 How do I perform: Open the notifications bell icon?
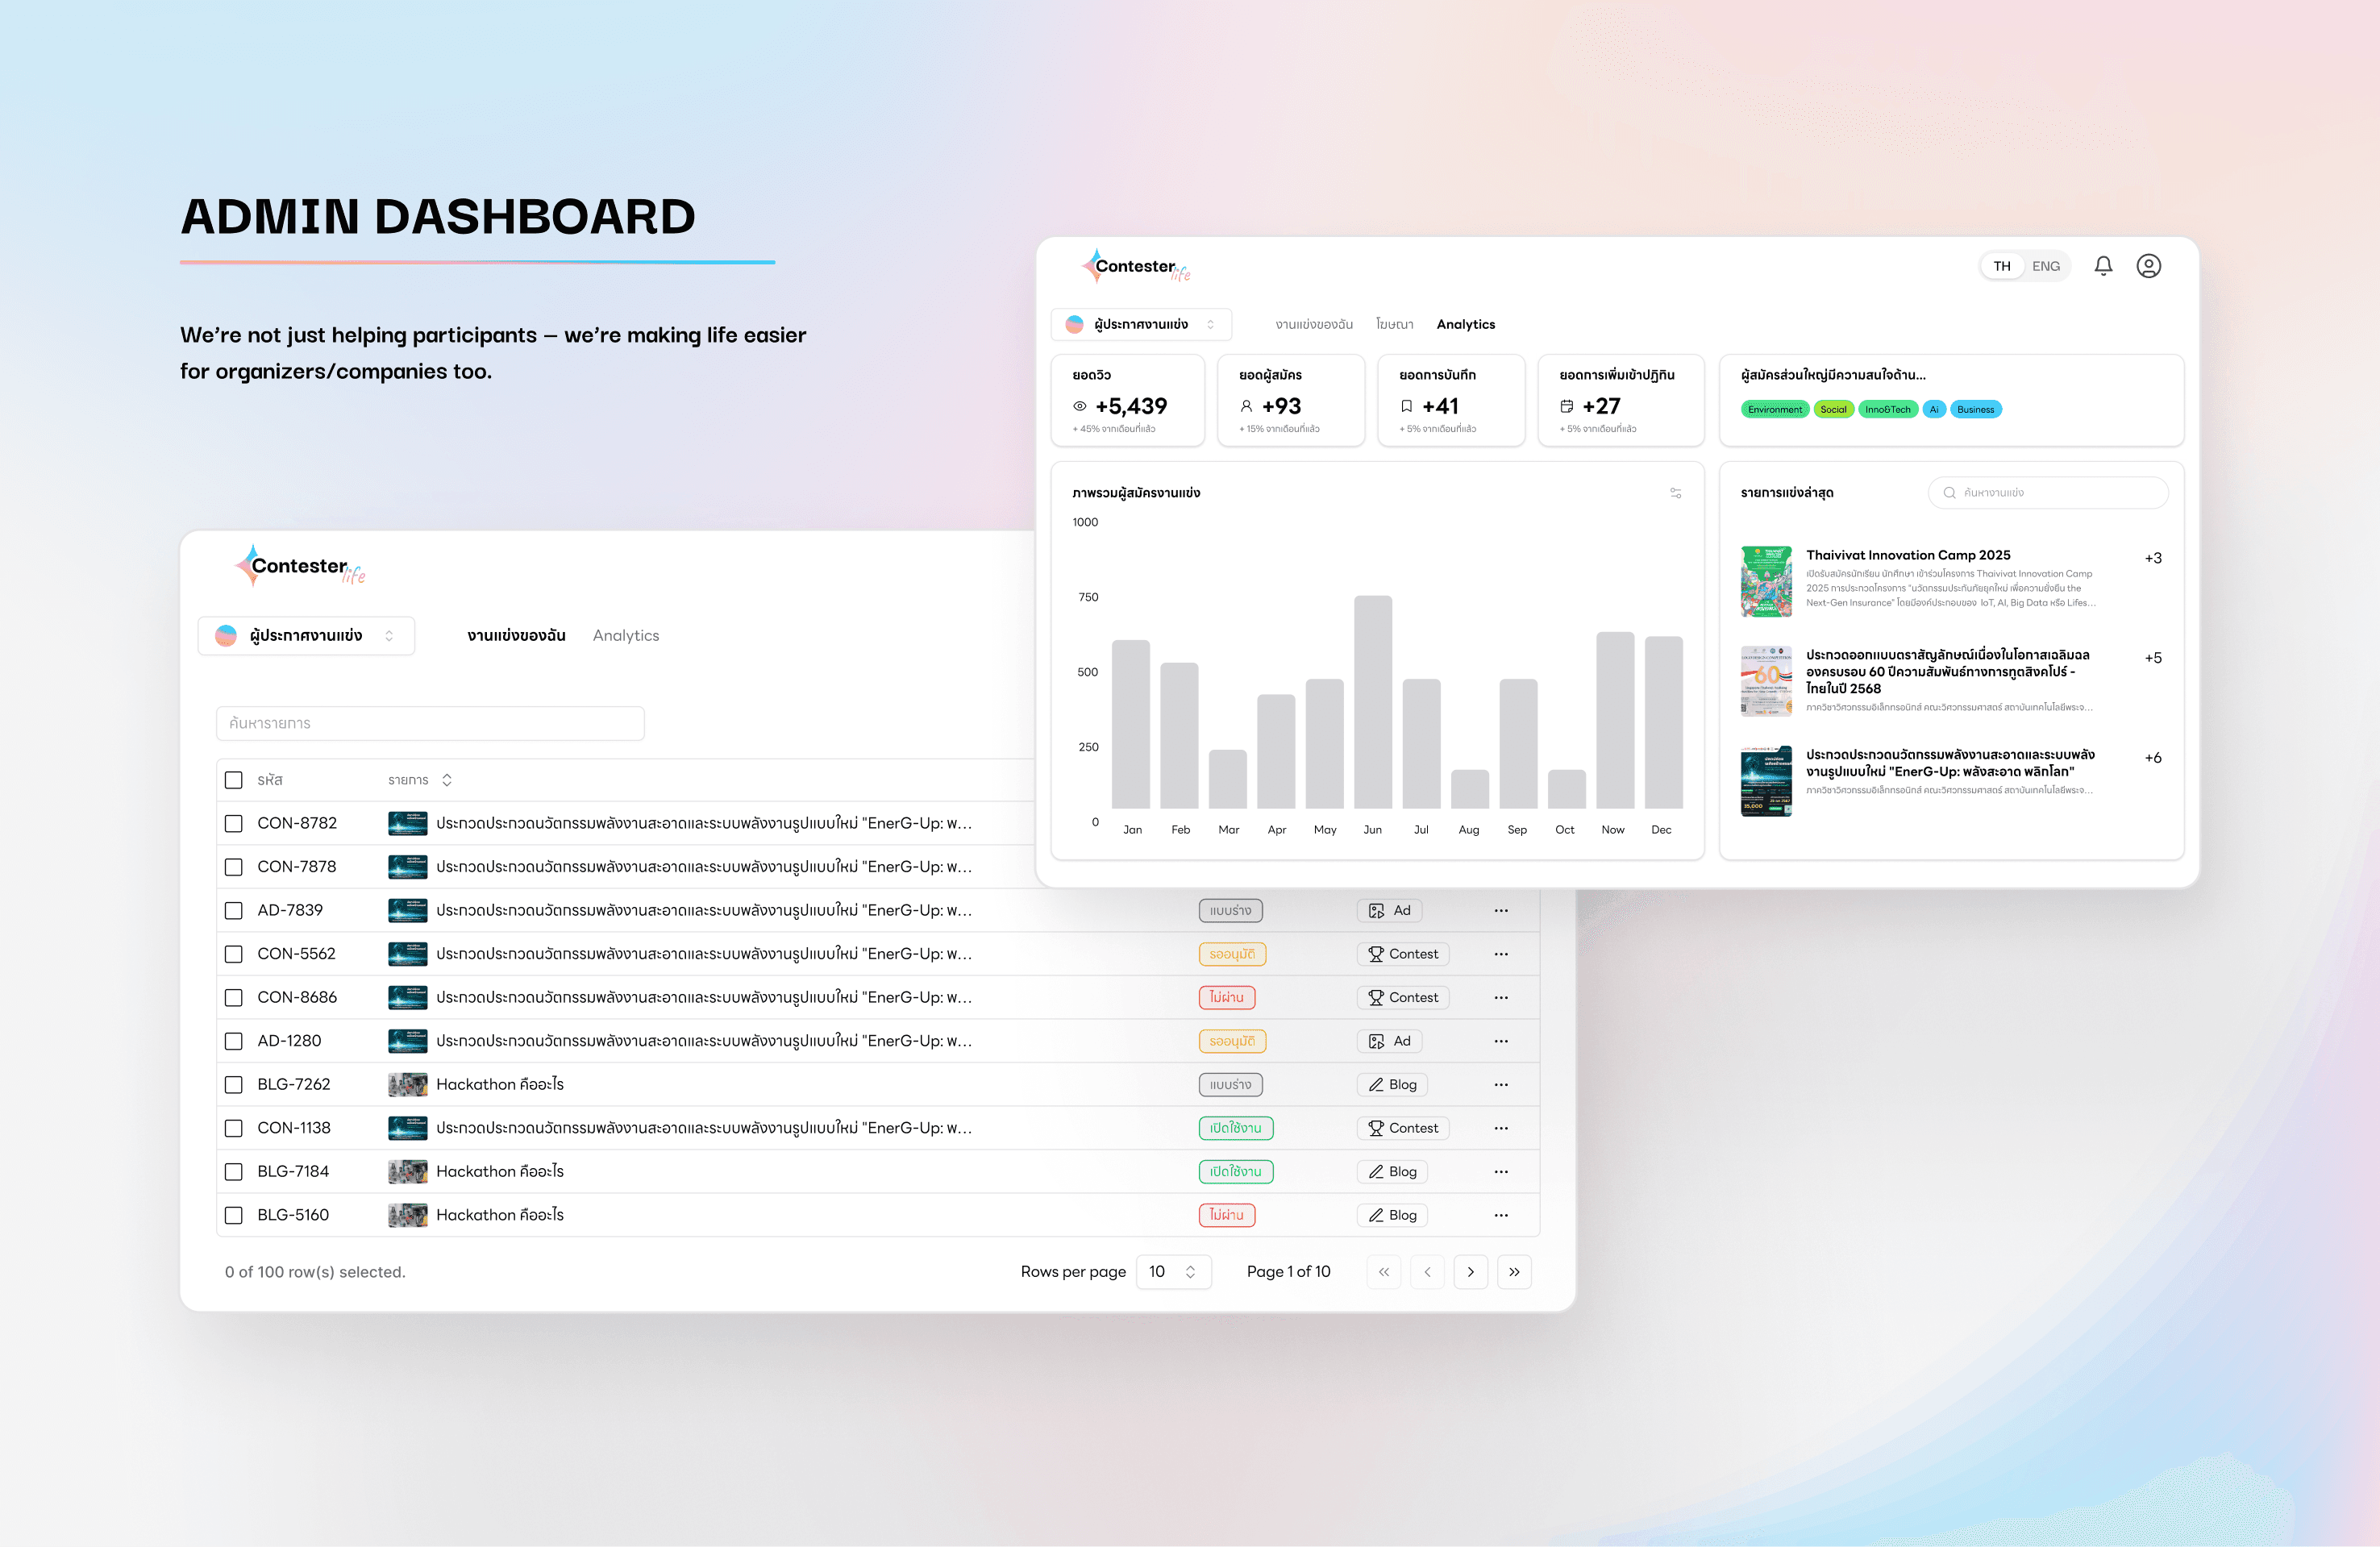click(2103, 266)
